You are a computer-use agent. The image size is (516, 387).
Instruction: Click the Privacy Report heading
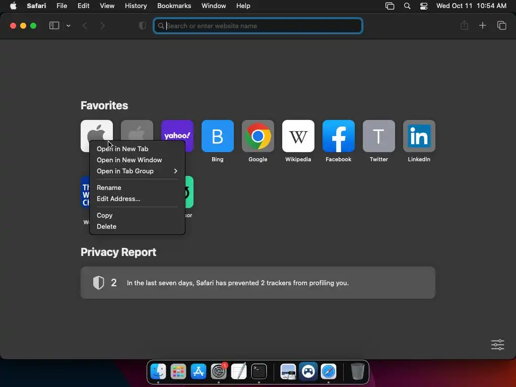(118, 252)
